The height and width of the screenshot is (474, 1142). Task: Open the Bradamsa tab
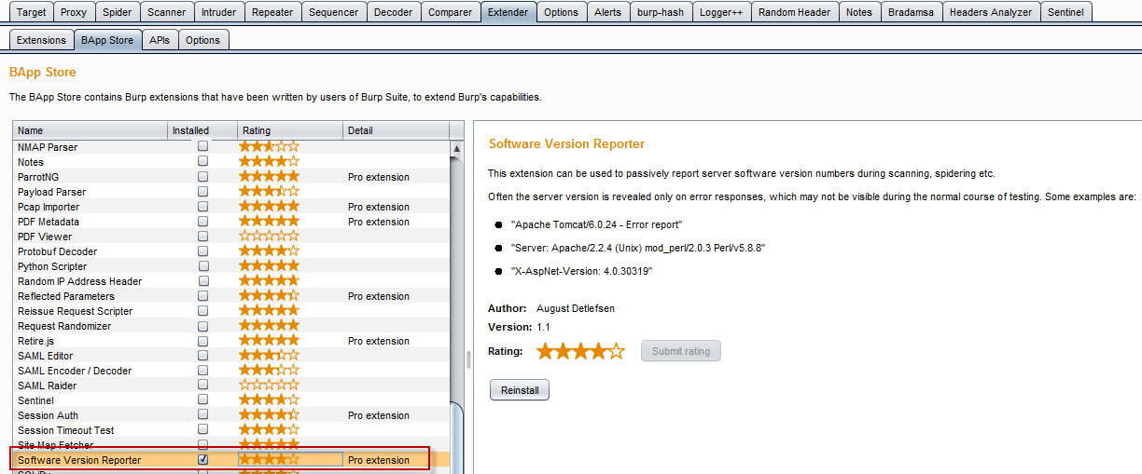coord(912,12)
